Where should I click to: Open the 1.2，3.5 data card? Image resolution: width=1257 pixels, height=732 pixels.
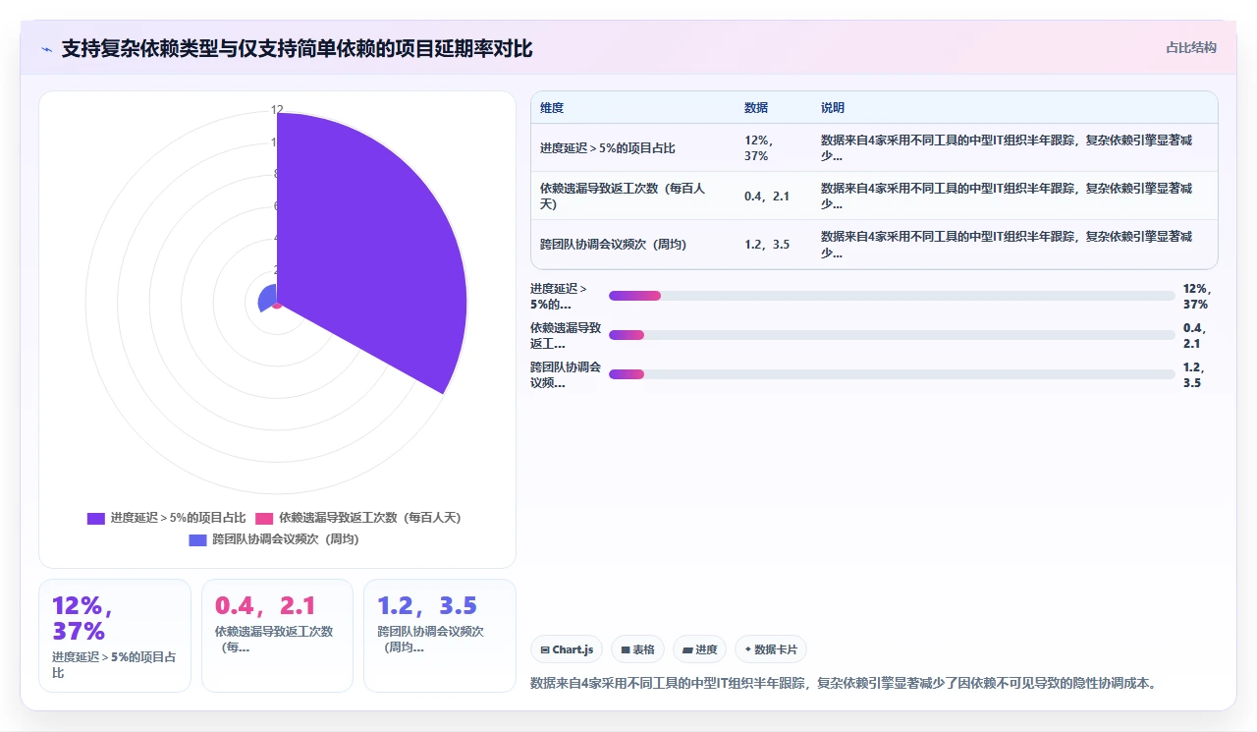point(440,636)
